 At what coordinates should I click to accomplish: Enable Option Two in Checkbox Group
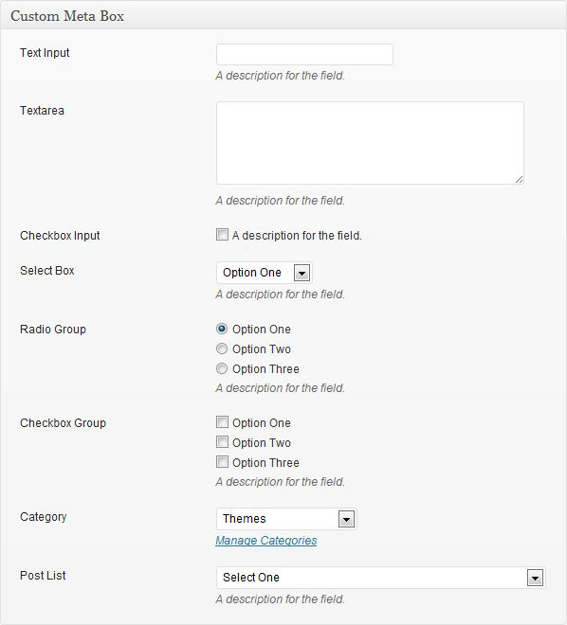(x=222, y=441)
